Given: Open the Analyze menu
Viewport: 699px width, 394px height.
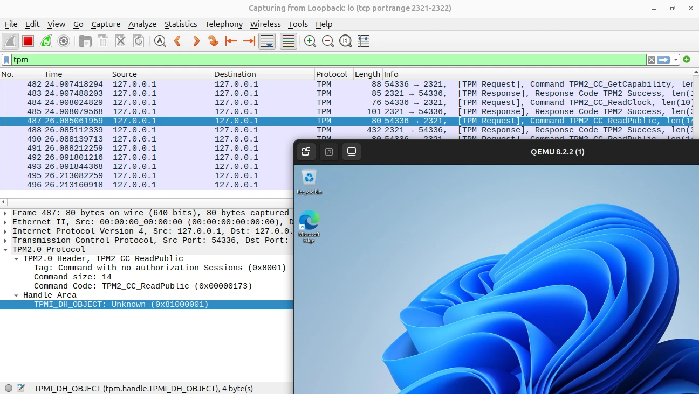Looking at the screenshot, I should pos(142,24).
